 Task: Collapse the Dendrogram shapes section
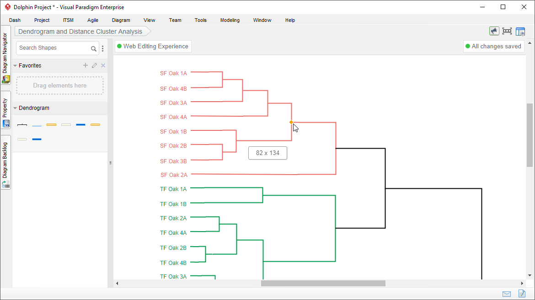point(15,108)
